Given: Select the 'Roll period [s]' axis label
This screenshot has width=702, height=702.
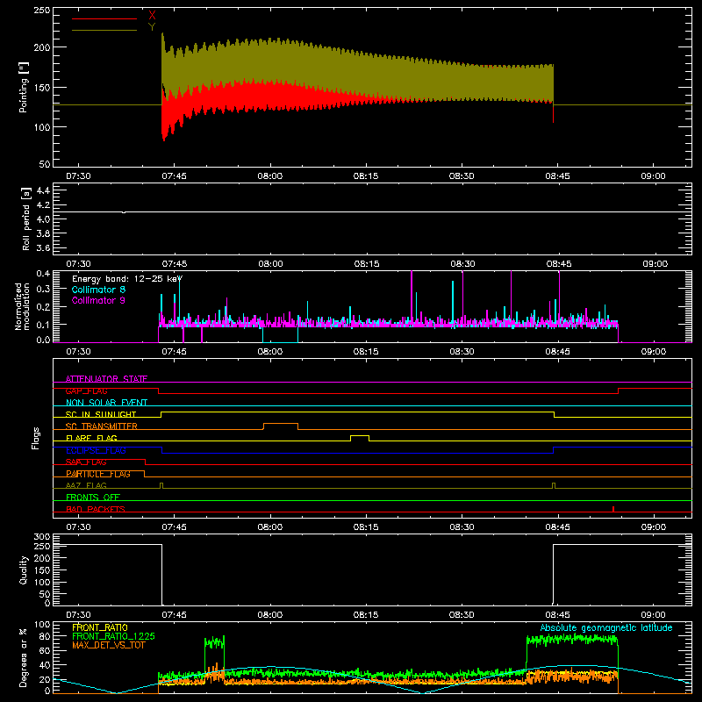Looking at the screenshot, I should point(25,218).
